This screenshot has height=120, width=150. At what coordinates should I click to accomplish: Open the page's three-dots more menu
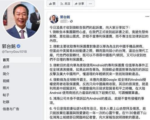(x=91, y=4)
